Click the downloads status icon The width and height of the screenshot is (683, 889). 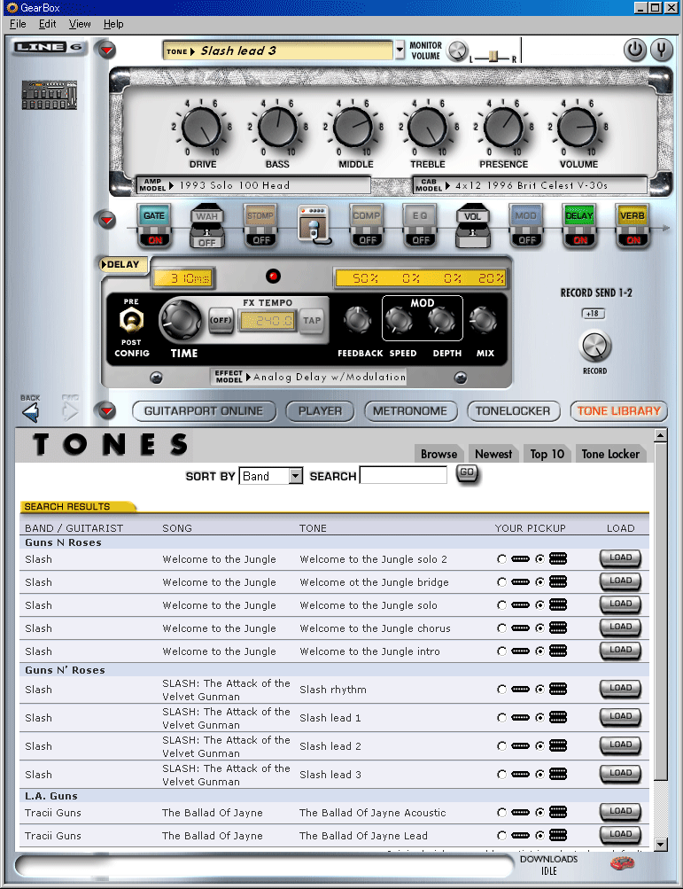(622, 863)
